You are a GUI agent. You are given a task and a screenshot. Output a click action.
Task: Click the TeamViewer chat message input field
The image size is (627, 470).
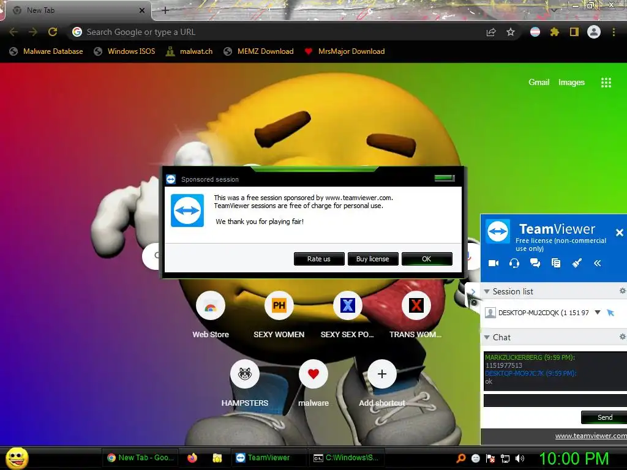point(555,400)
